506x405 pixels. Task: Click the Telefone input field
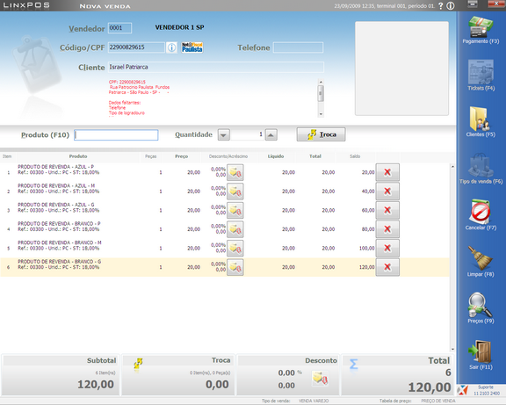pos(298,47)
